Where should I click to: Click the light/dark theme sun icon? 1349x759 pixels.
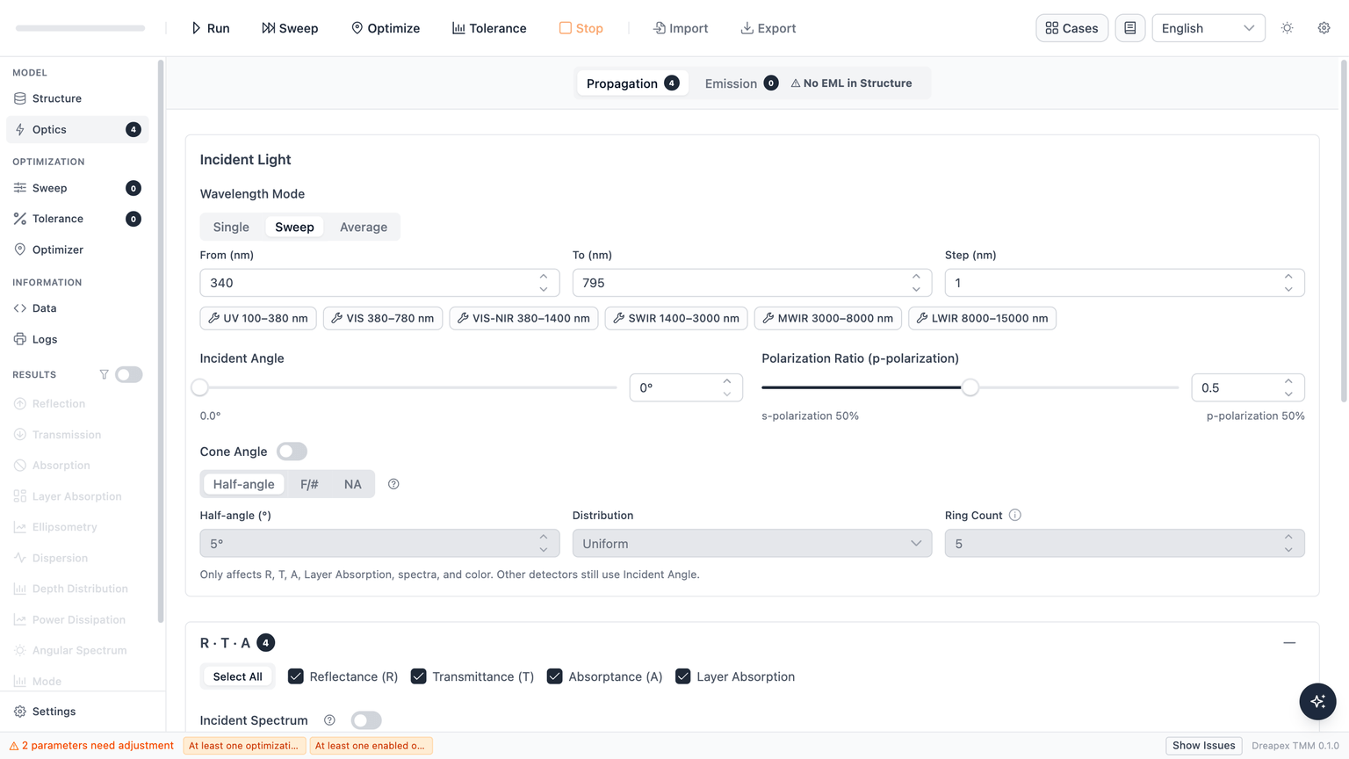pos(1287,28)
